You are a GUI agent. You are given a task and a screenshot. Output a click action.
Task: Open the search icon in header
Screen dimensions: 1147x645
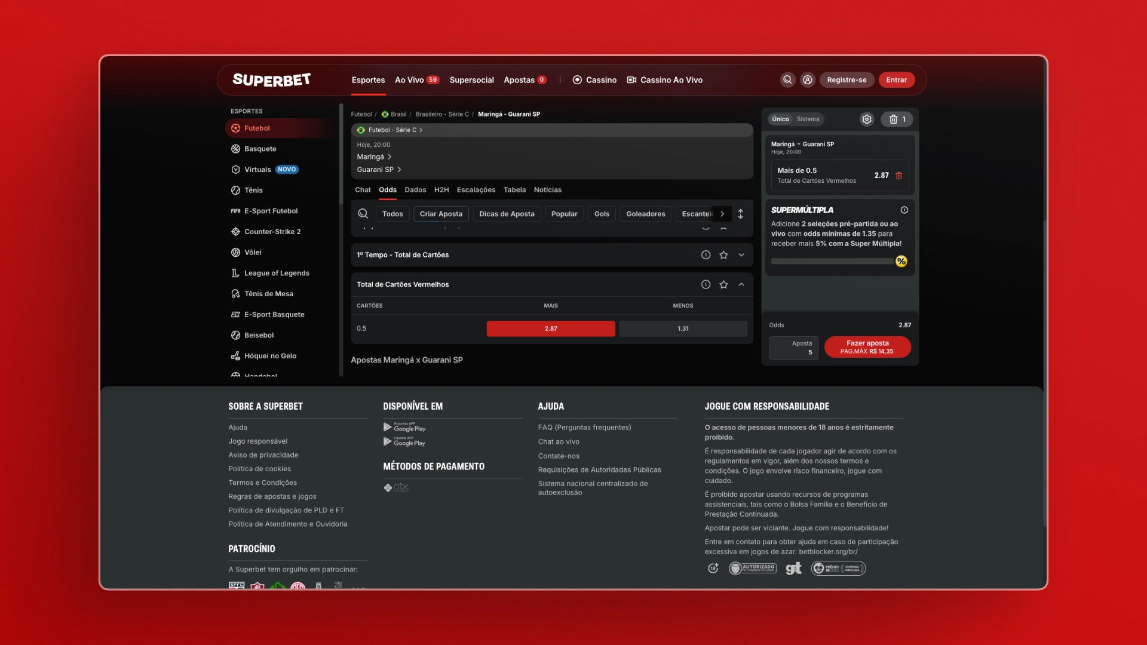tap(787, 79)
